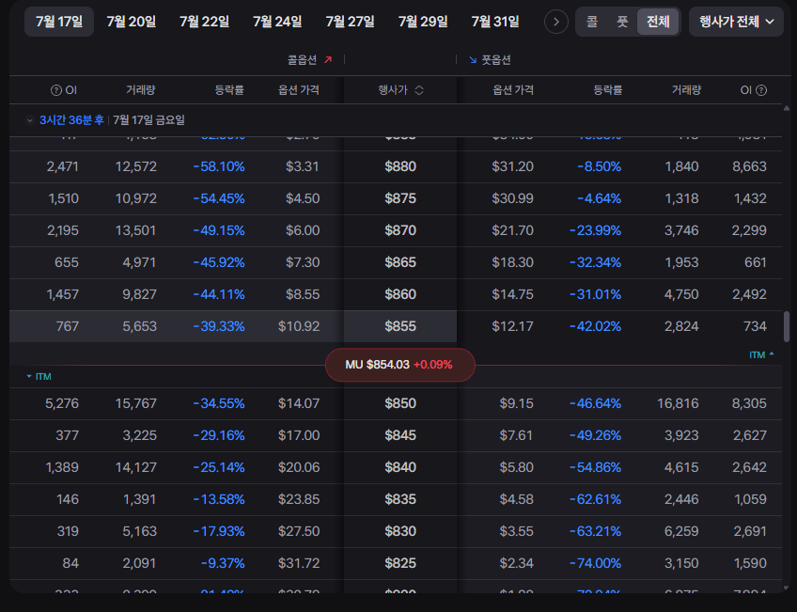
Task: Click the right OI help question icon
Action: (761, 90)
